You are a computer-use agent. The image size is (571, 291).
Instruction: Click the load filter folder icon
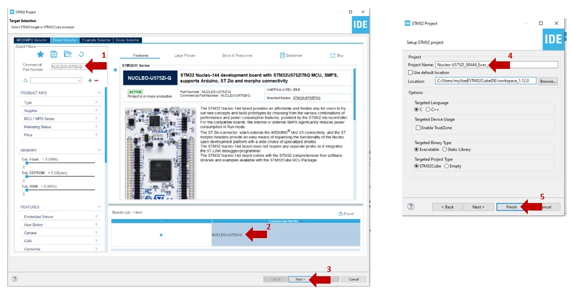67,55
